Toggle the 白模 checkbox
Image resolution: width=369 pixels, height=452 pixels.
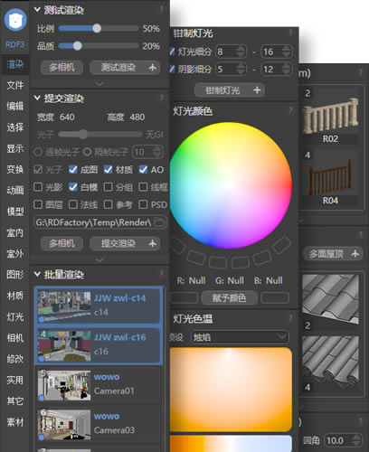[73, 187]
